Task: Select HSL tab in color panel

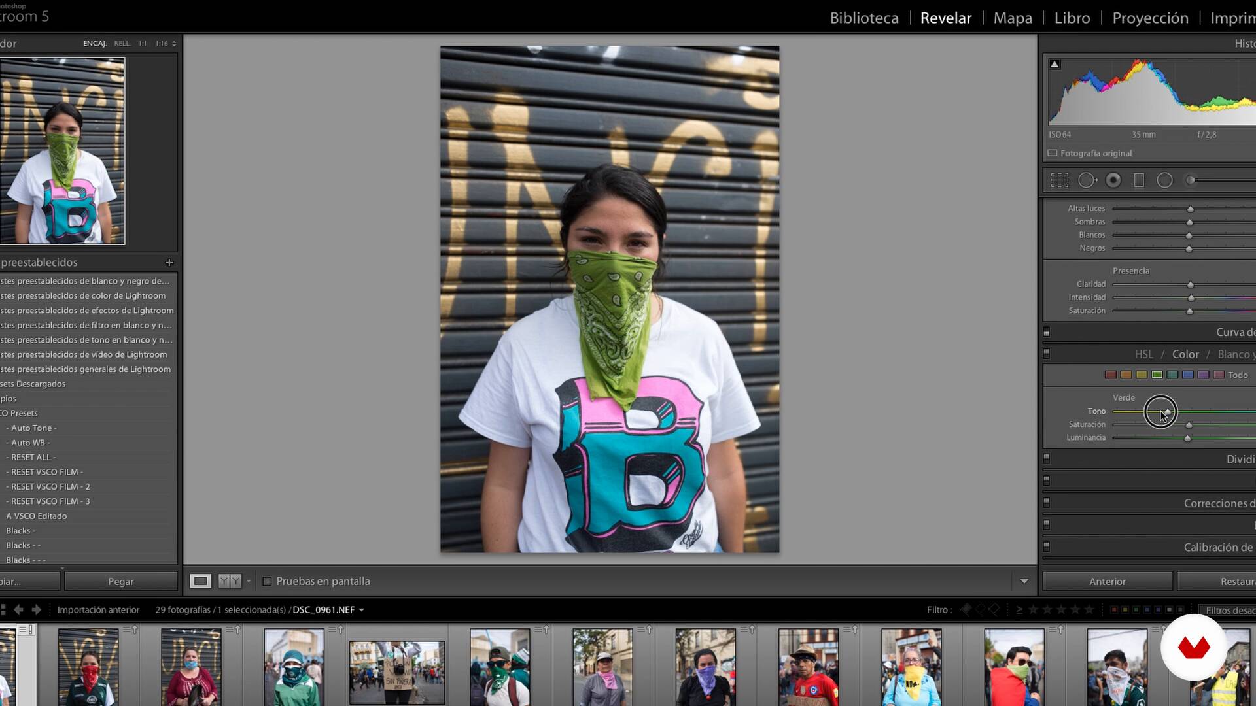Action: click(1144, 354)
